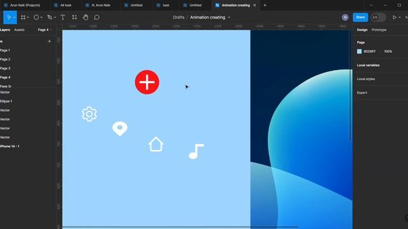Select the home icon on canvas
This screenshot has height=229, width=408.
pyautogui.click(x=156, y=144)
